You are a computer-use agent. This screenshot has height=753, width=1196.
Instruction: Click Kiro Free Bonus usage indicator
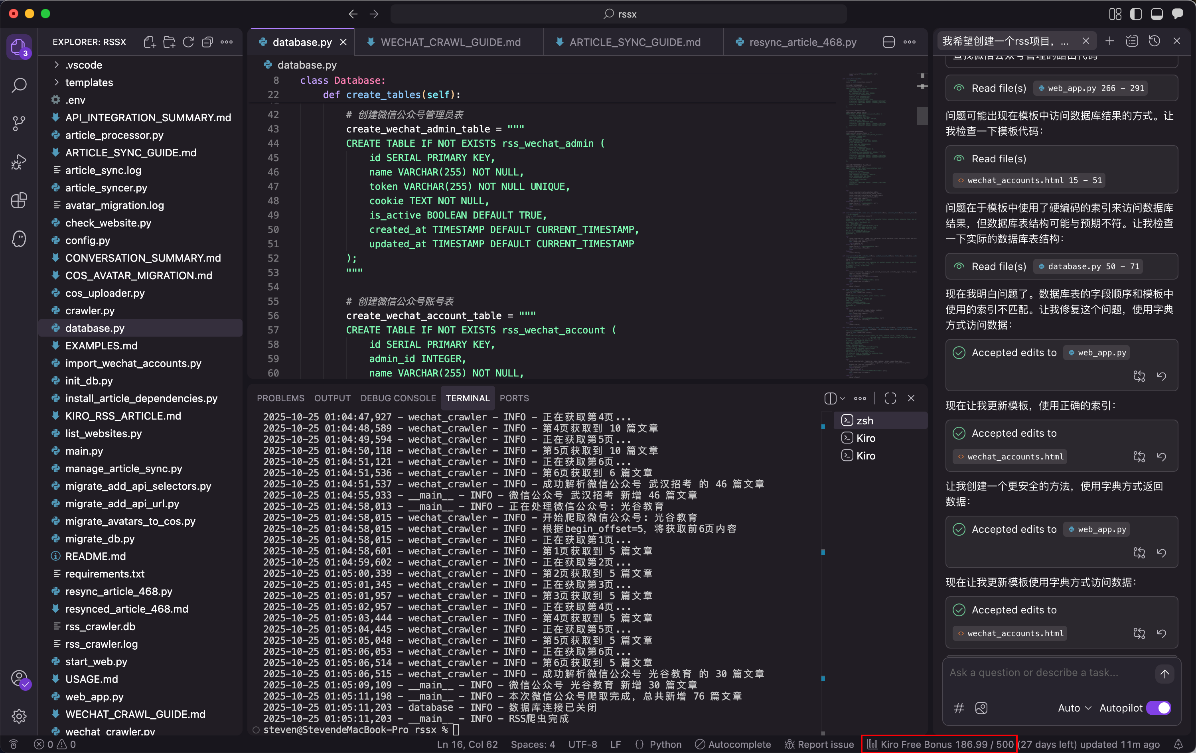[940, 744]
